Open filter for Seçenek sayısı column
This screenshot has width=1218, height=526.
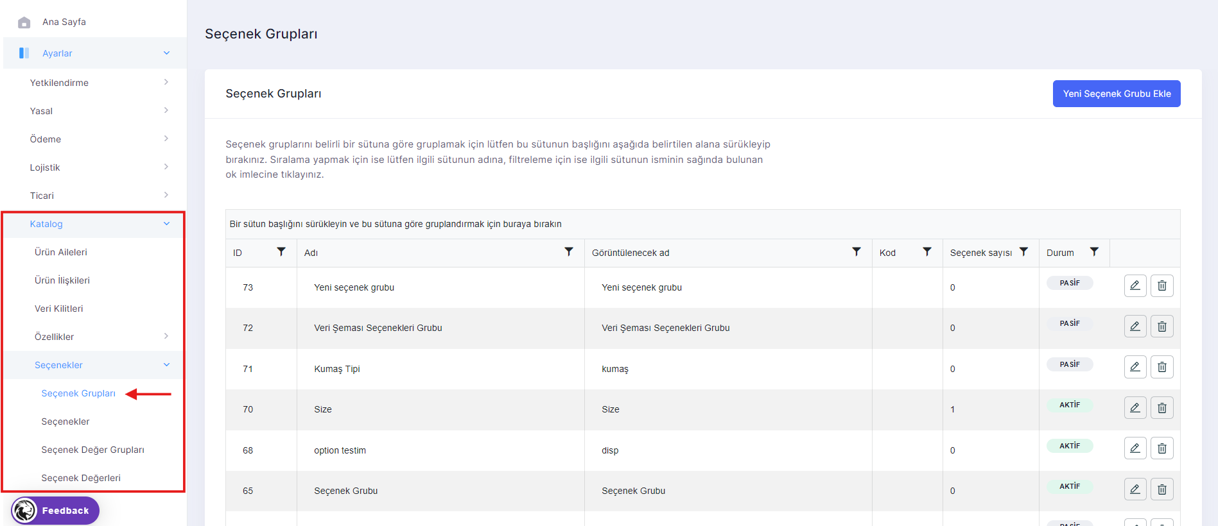pos(1024,252)
